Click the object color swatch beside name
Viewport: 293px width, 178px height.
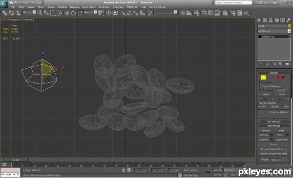pos(290,26)
